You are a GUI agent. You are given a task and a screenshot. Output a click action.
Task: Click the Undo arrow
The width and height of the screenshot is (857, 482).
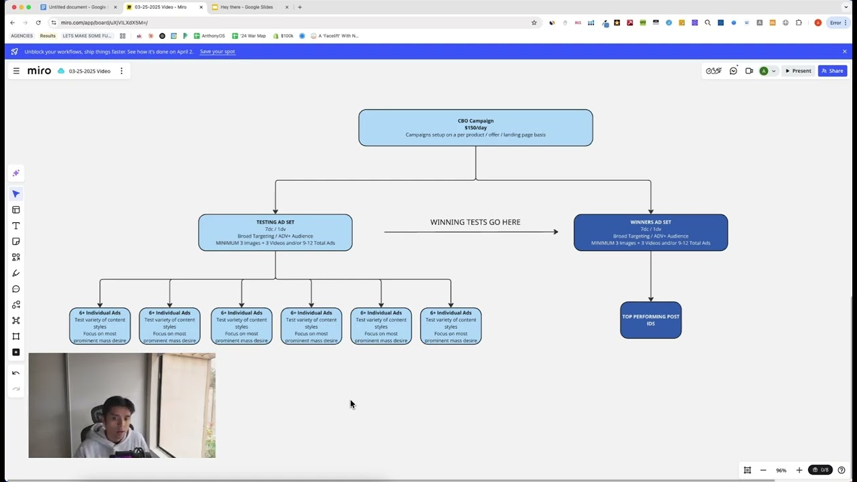16,373
